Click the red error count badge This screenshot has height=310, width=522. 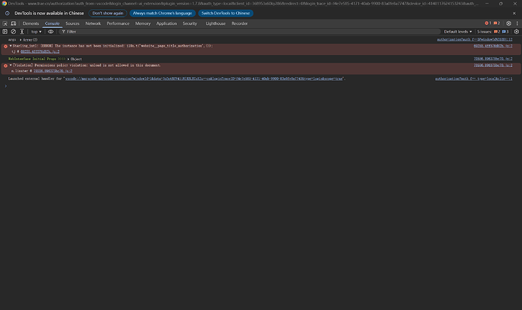[488, 23]
